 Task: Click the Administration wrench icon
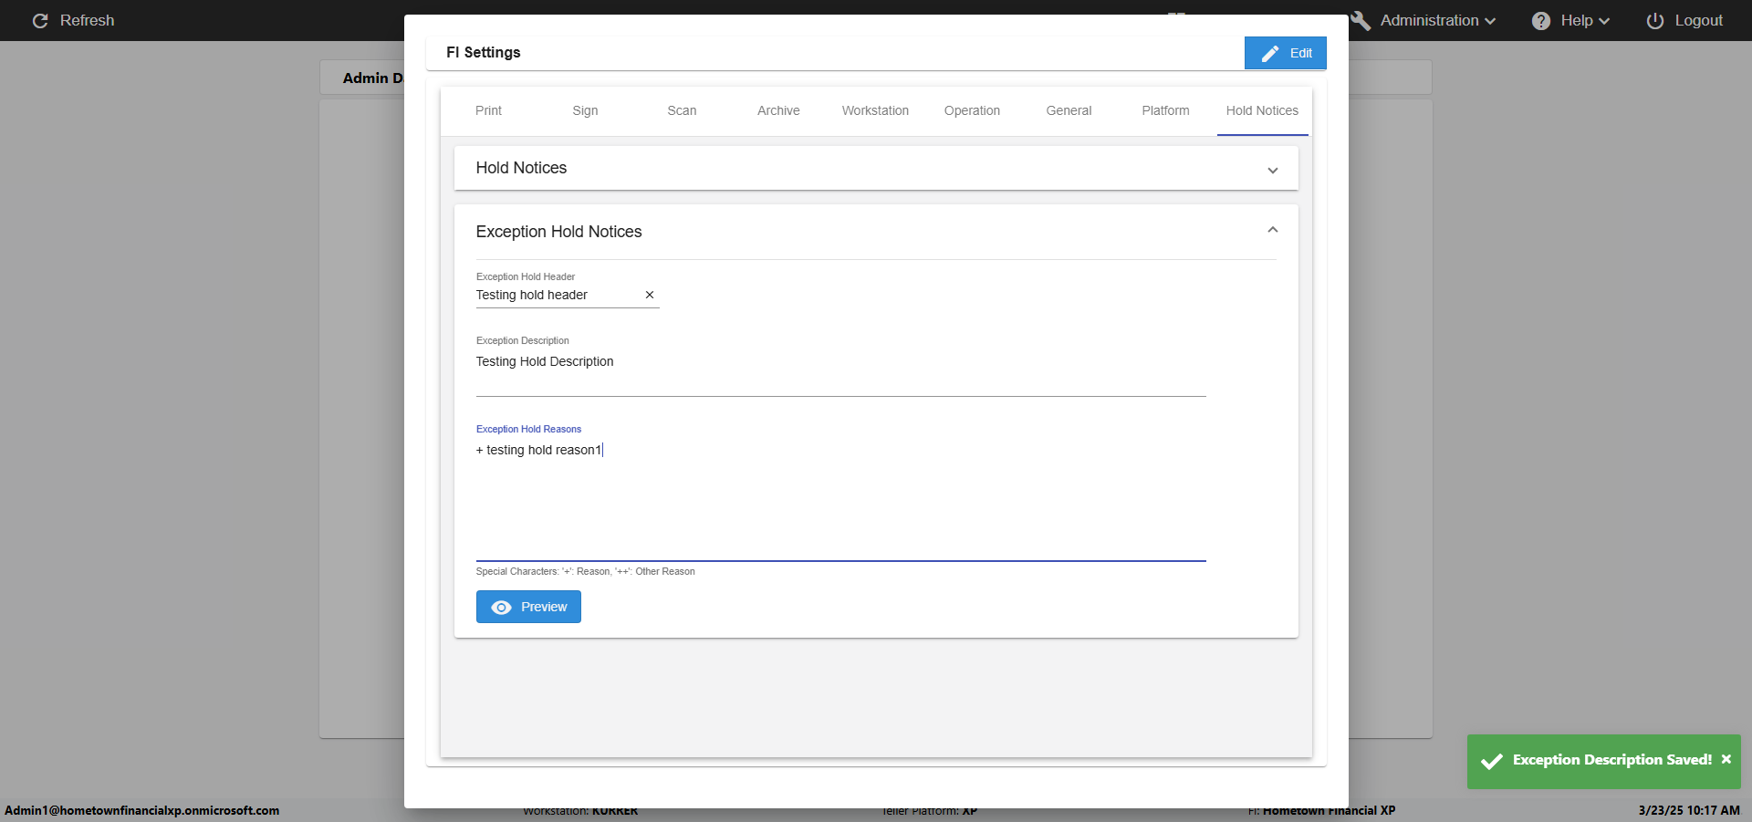(1361, 21)
